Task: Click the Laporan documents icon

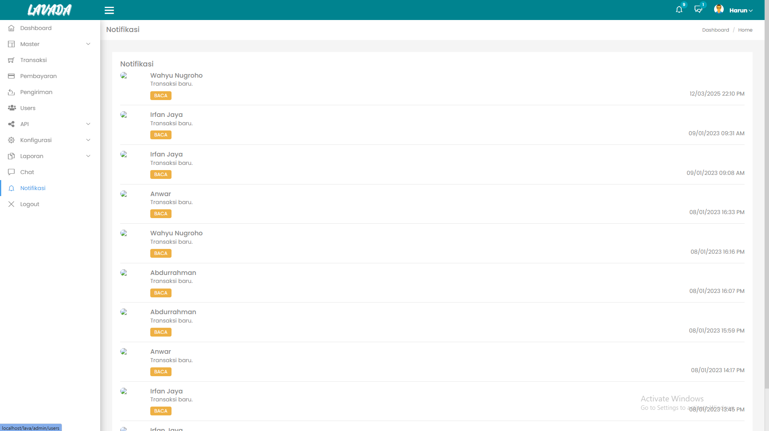Action: [11, 156]
